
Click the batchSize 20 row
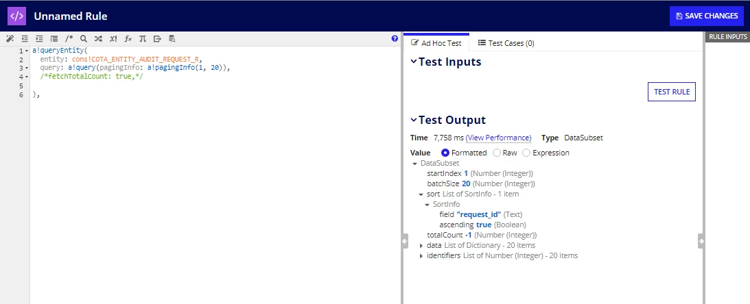point(481,183)
